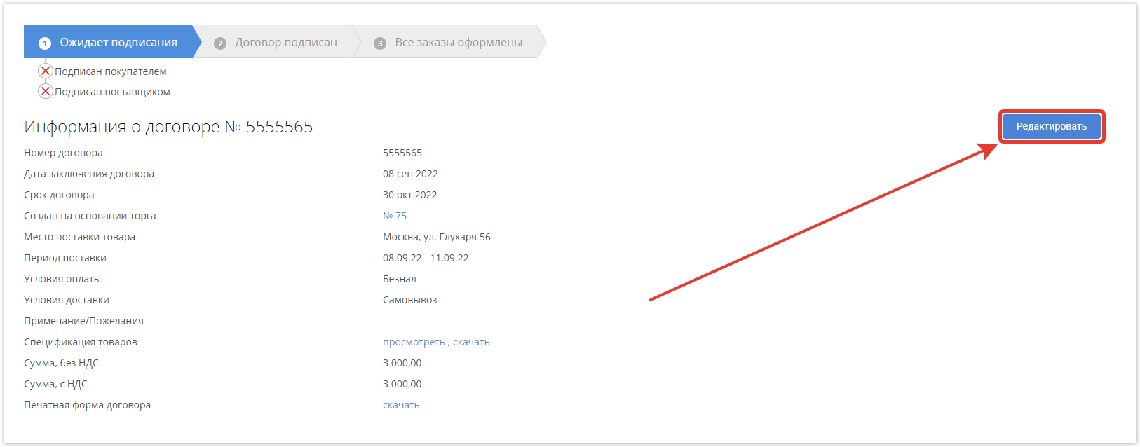1140x447 pixels.
Task: Click the "Подписан покупателем" status text
Action: click(111, 71)
